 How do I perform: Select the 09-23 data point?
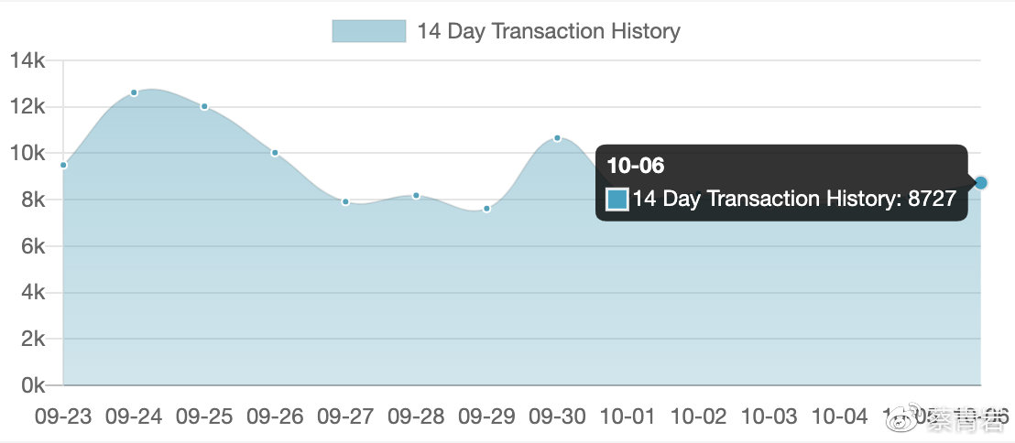coord(63,165)
